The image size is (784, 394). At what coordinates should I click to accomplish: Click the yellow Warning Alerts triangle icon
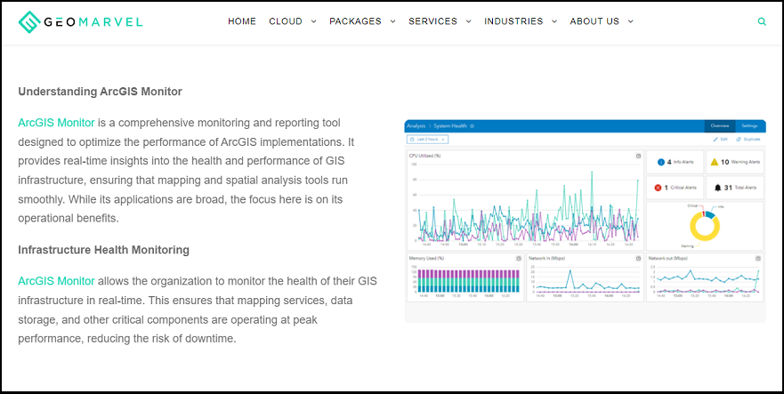pos(713,162)
